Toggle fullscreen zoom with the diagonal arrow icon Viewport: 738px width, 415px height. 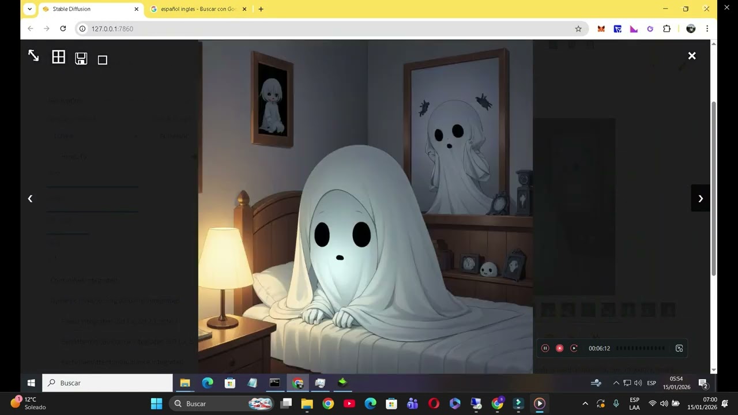coord(33,56)
